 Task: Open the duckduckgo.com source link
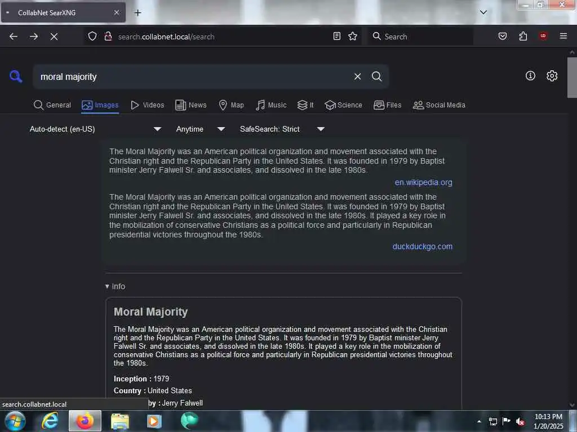coord(423,246)
